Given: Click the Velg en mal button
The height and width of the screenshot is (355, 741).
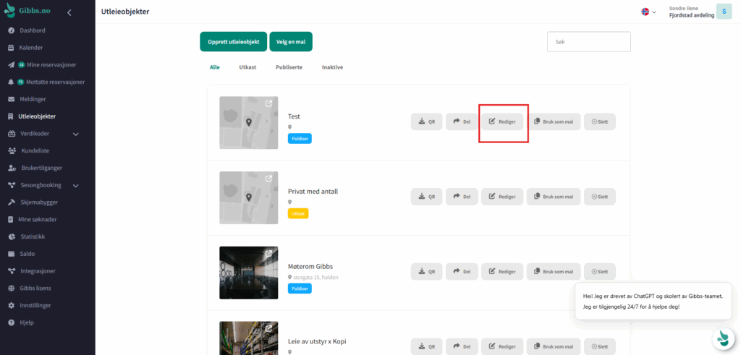Looking at the screenshot, I should pyautogui.click(x=290, y=42).
